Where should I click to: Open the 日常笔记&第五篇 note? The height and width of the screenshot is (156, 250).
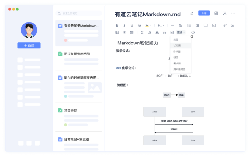pyautogui.click(x=78, y=143)
